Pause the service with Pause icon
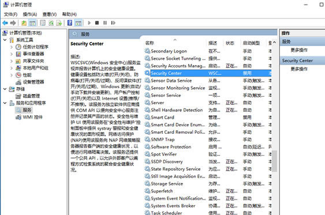The image size is (325, 215). [105, 22]
